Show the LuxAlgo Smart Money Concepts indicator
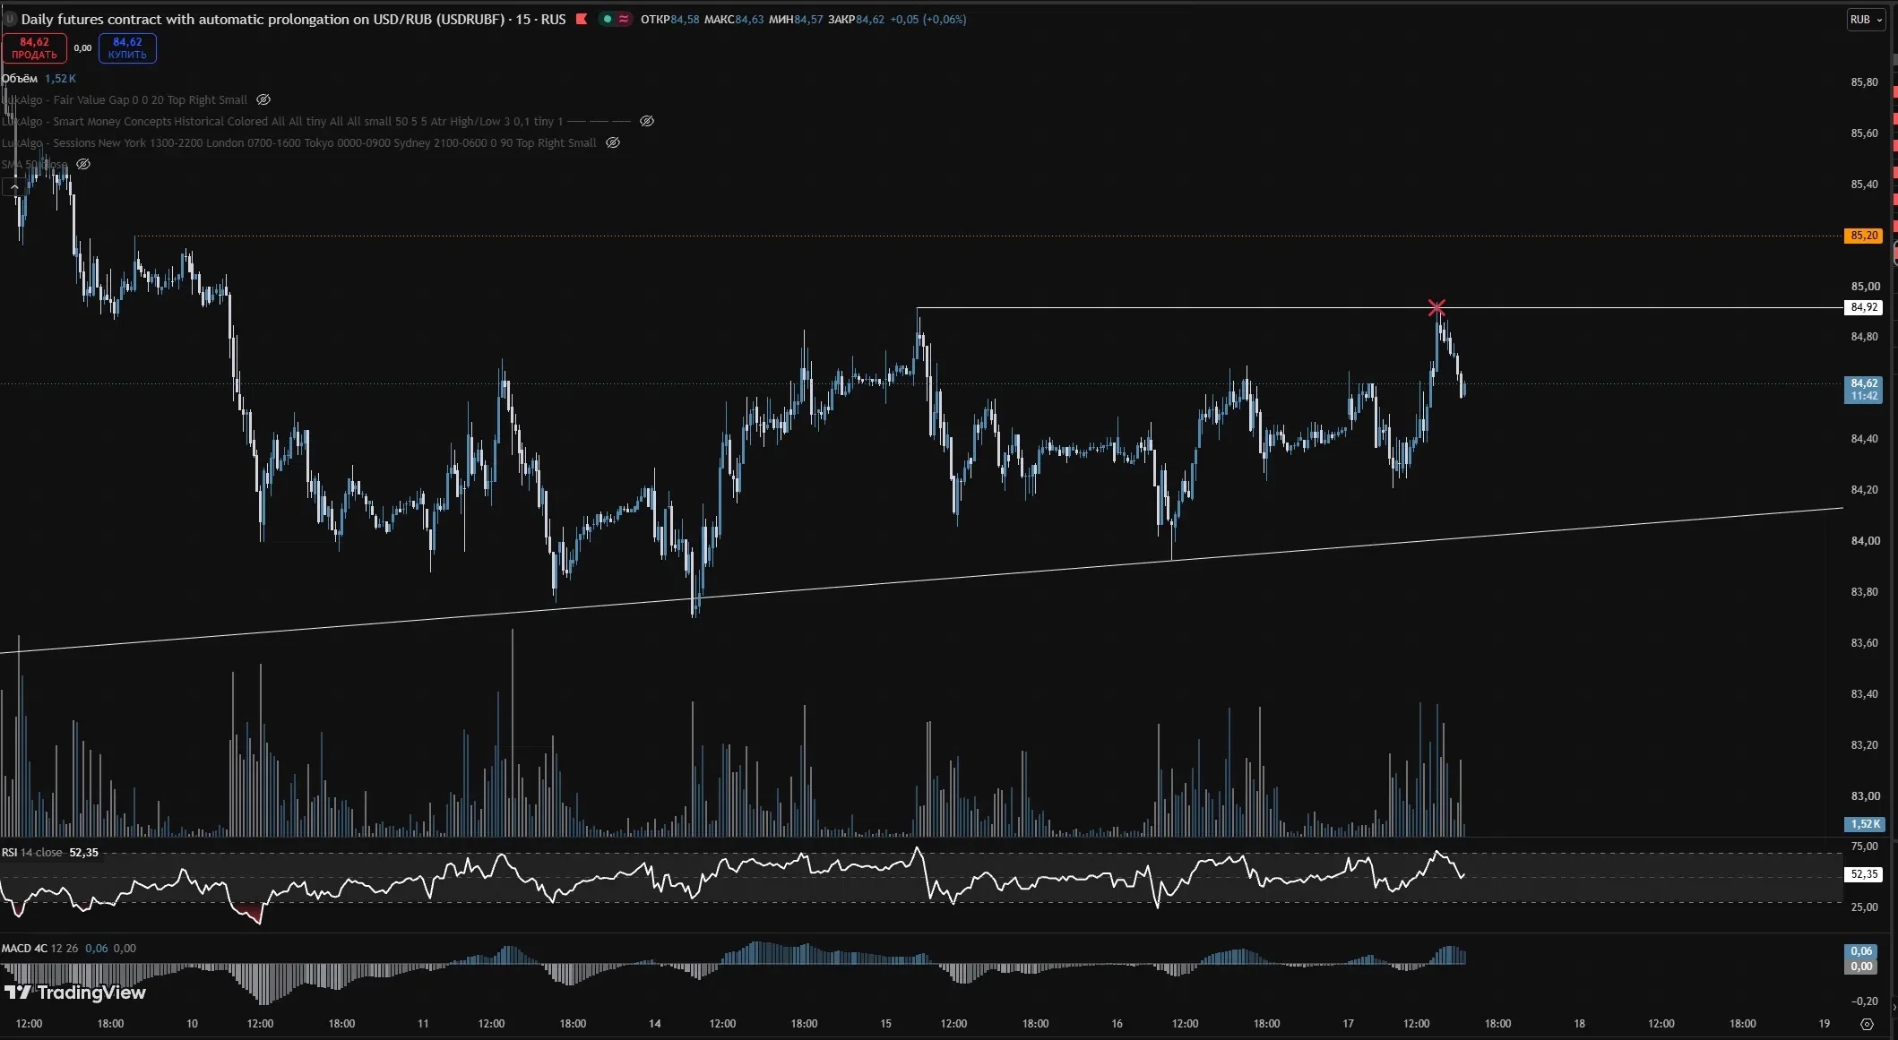This screenshot has width=1898, height=1040. (647, 121)
